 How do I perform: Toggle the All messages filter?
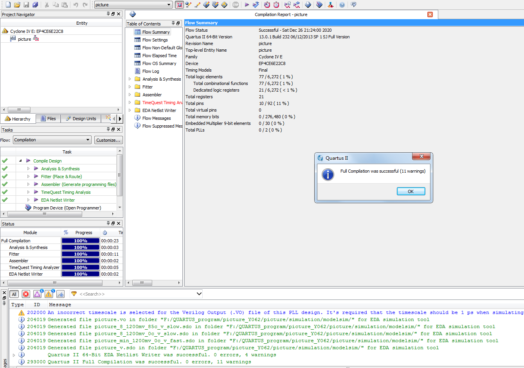14,294
